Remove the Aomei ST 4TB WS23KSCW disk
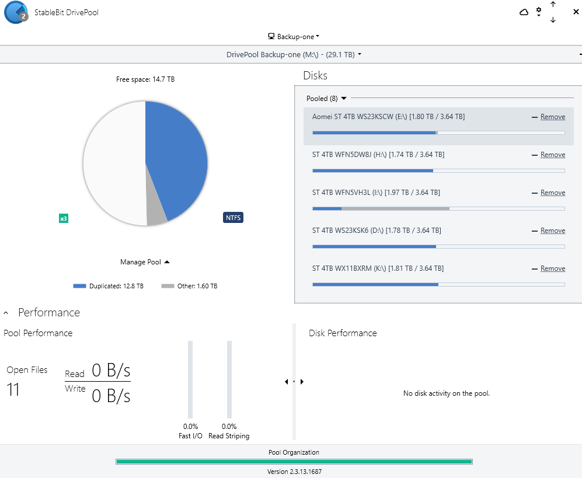Viewport: 582px width, 478px height. pos(552,117)
